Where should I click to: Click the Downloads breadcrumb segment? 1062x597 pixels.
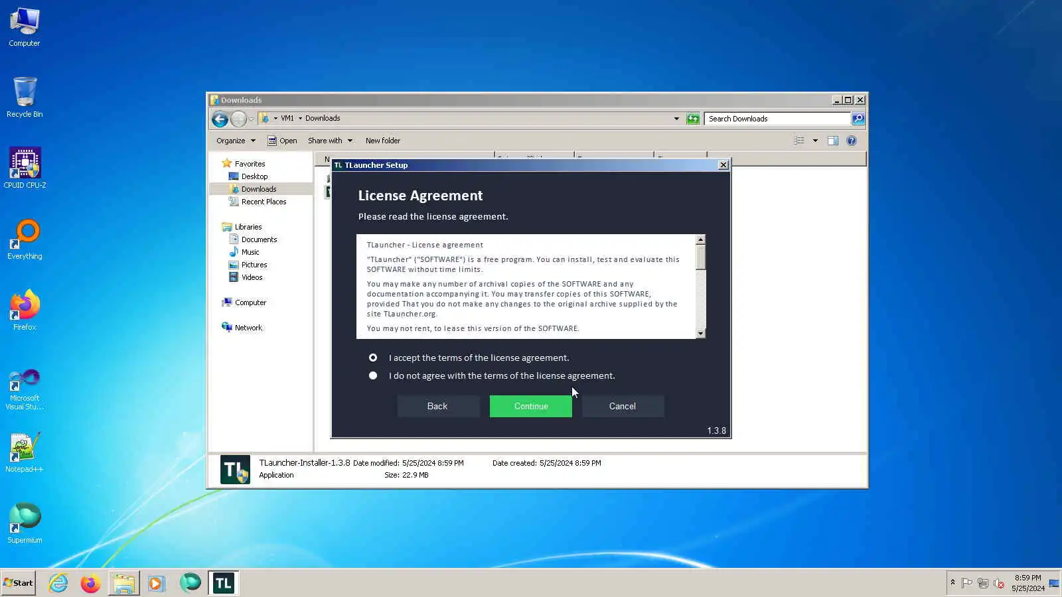coord(323,118)
